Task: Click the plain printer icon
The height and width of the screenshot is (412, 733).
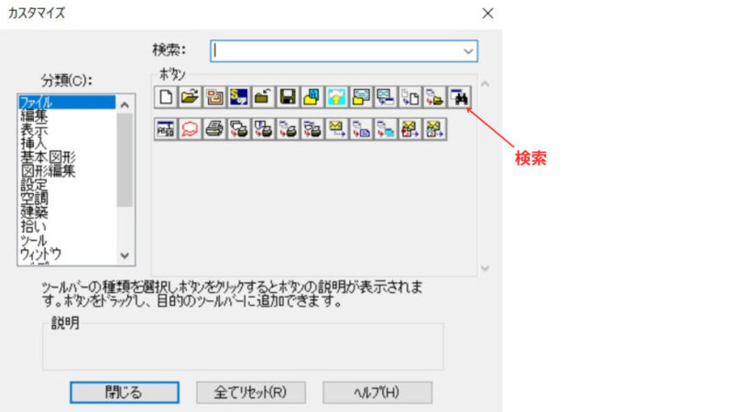Action: pyautogui.click(x=214, y=129)
